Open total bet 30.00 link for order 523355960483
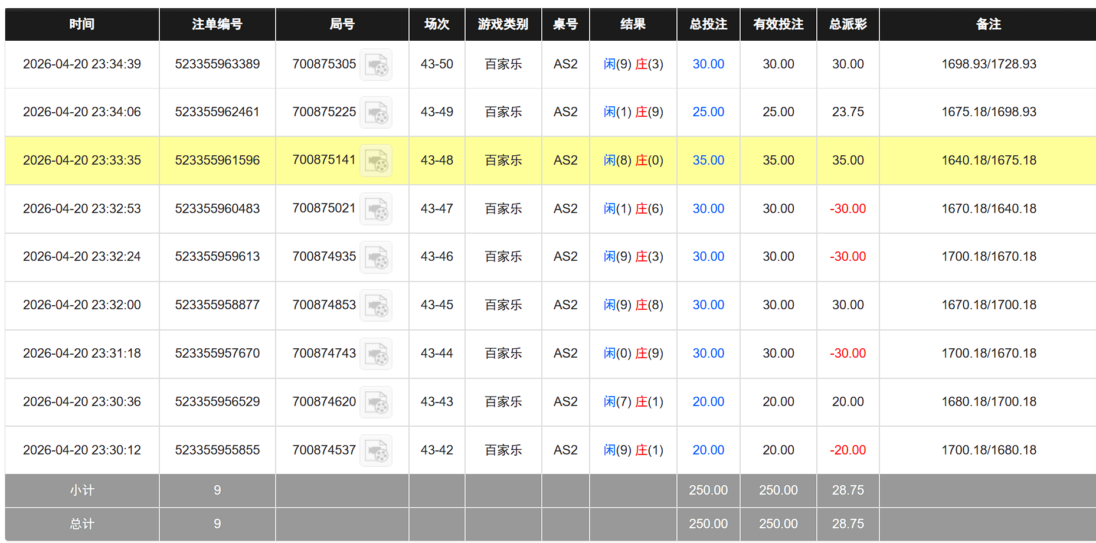Image resolution: width=1096 pixels, height=543 pixels. pos(708,208)
